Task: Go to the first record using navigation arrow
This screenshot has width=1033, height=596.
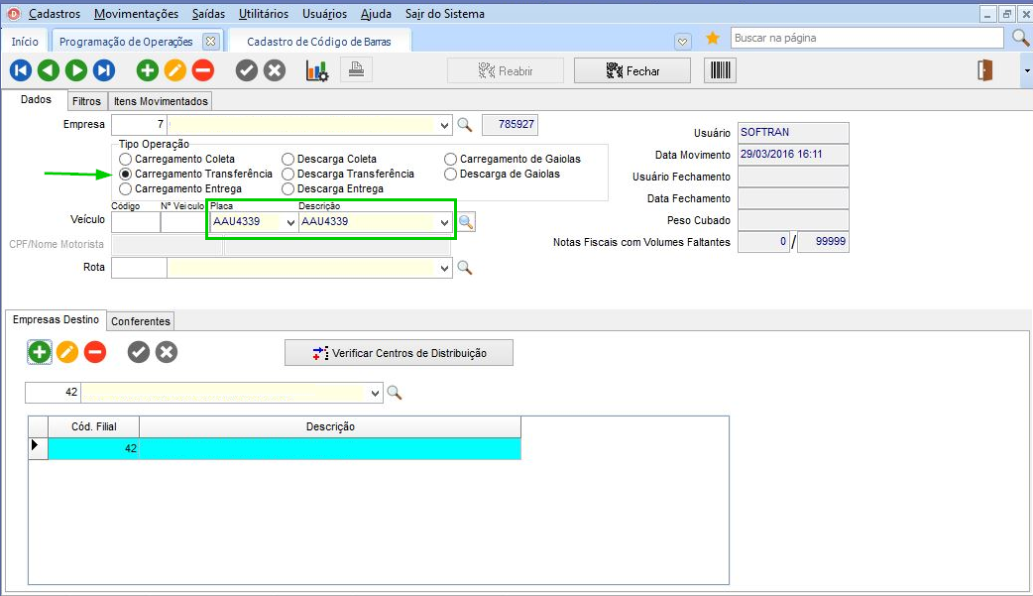Action: click(20, 70)
